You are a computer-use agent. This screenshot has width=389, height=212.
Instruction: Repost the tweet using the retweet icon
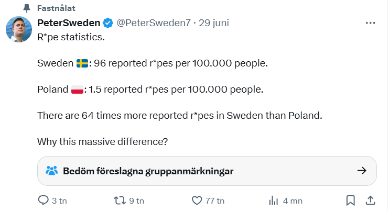tap(120, 200)
